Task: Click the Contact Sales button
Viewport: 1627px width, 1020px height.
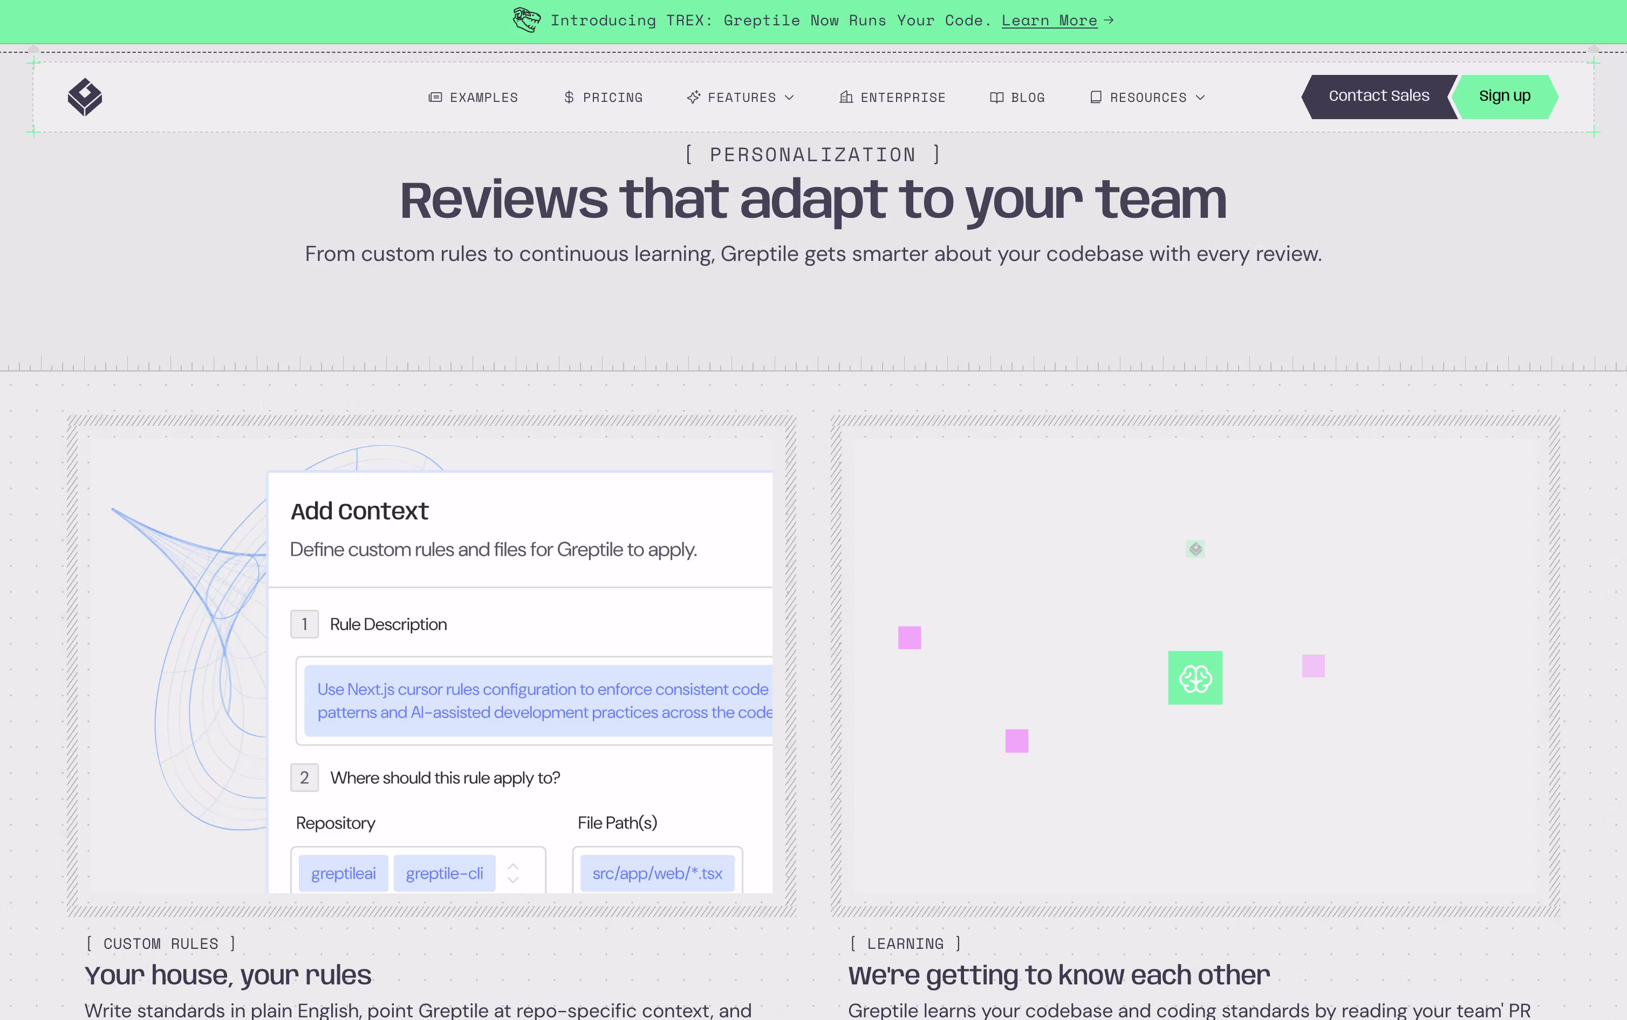Action: [x=1379, y=97]
